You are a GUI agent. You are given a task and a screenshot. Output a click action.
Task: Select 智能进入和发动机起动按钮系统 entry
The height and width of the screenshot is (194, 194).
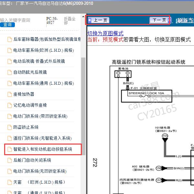[43, 149]
